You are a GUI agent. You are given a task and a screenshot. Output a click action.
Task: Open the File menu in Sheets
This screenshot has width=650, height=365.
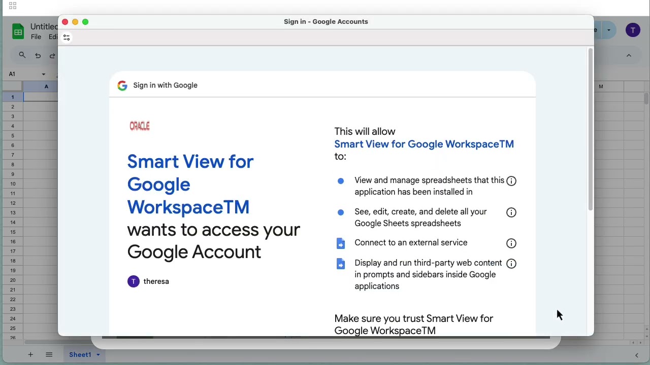click(36, 37)
